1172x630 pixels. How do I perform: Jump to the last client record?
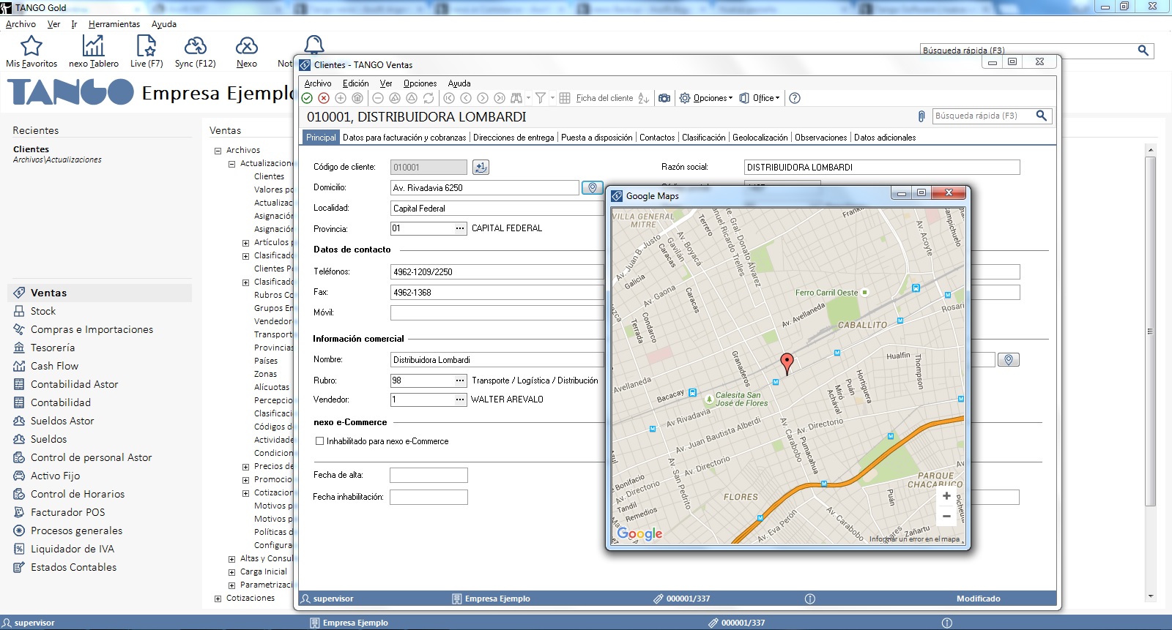(500, 98)
